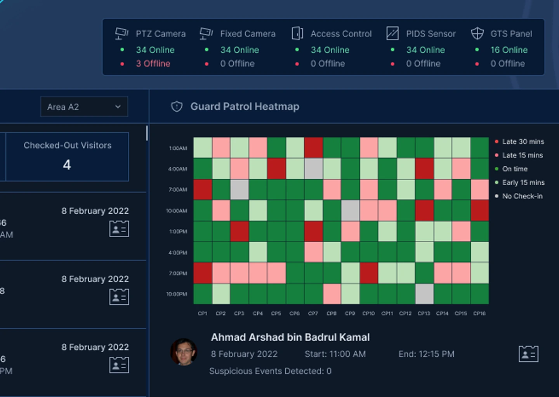Click the Area A2 dropdown chevron arrow

pos(118,107)
